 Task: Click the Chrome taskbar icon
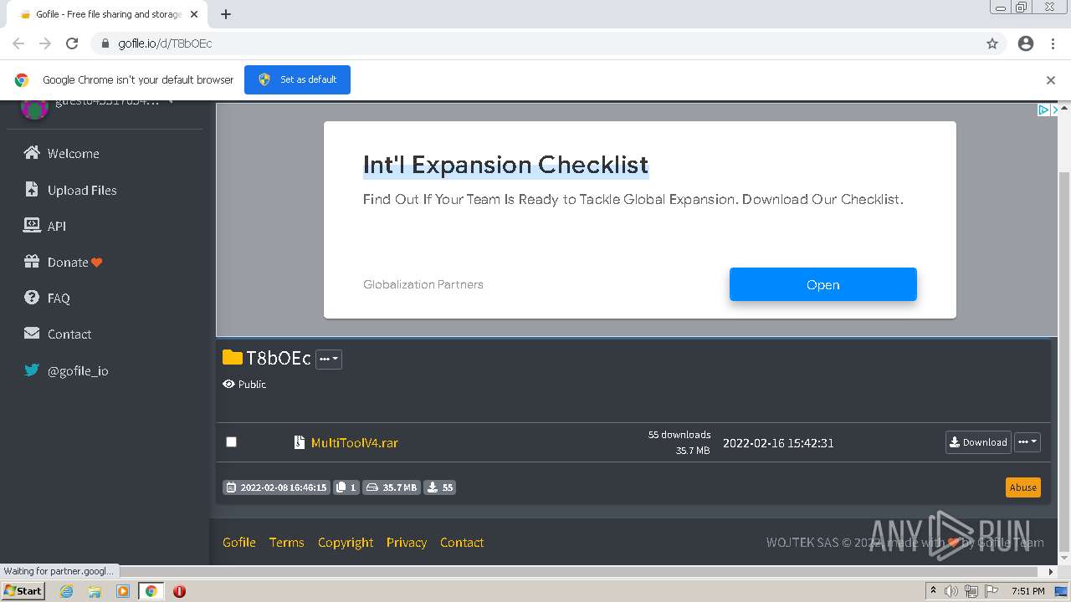(x=151, y=591)
